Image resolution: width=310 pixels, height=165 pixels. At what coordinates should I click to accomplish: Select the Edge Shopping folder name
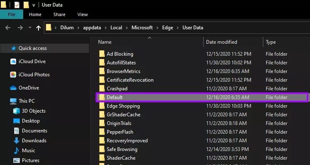pyautogui.click(x=123, y=106)
